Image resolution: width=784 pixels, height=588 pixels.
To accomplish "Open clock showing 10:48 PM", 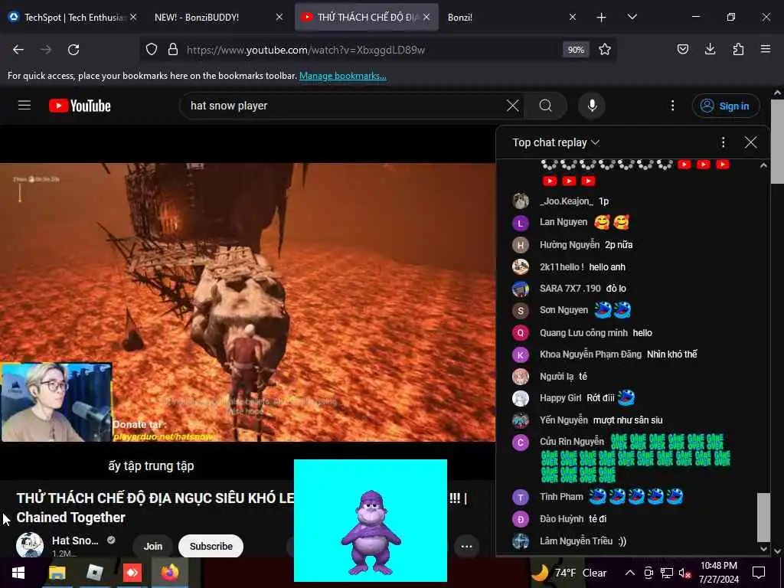I will coord(718,573).
